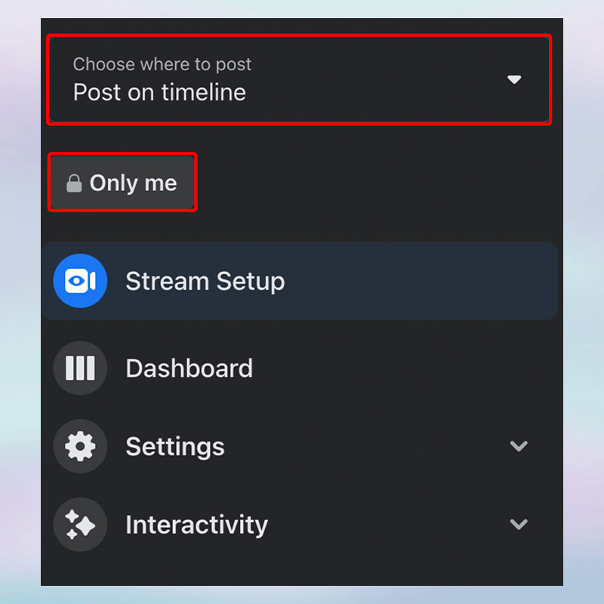604x604 pixels.
Task: Switch posting privacy using the lock button
Action: 122,182
